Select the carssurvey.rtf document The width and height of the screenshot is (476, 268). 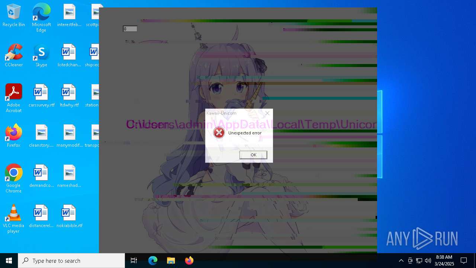pyautogui.click(x=41, y=96)
